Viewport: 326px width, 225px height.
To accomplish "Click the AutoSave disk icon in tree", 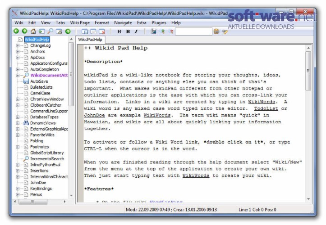I will 26,81.
